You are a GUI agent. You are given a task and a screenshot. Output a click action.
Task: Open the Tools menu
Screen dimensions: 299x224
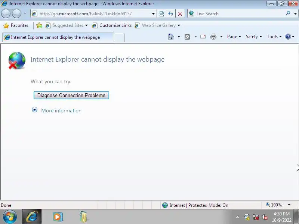coord(274,36)
